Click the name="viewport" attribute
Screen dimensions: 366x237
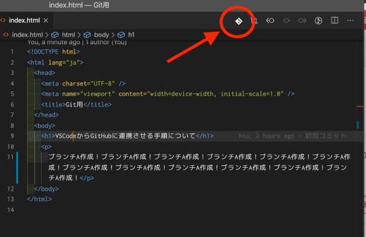coord(89,94)
